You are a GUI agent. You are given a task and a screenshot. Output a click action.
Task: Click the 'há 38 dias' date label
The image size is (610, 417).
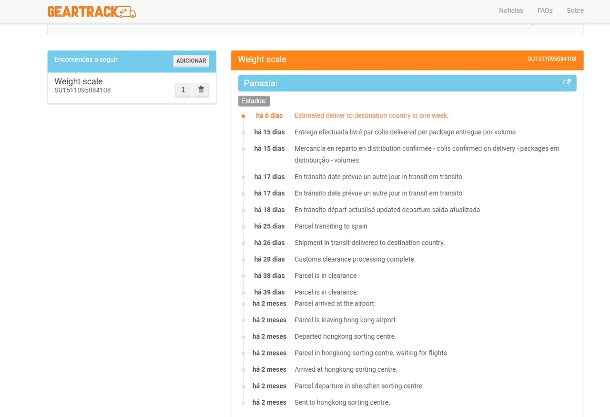(x=269, y=276)
